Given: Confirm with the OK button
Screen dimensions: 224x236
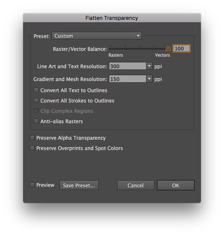Looking at the screenshot, I should pyautogui.click(x=176, y=185).
